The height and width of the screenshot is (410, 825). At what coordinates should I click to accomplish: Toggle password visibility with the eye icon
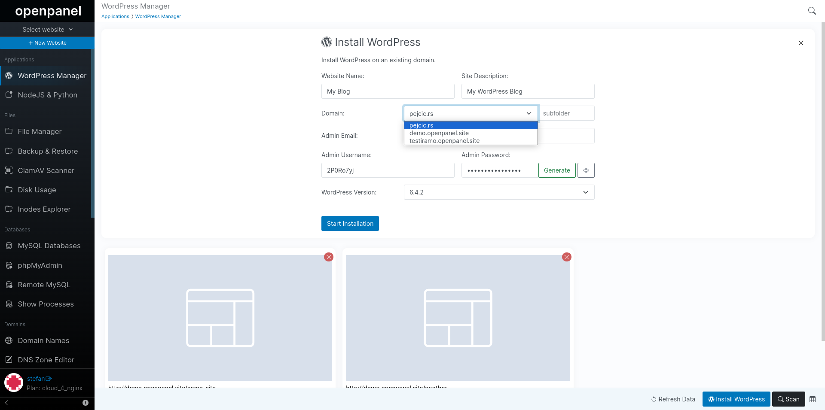pos(586,170)
